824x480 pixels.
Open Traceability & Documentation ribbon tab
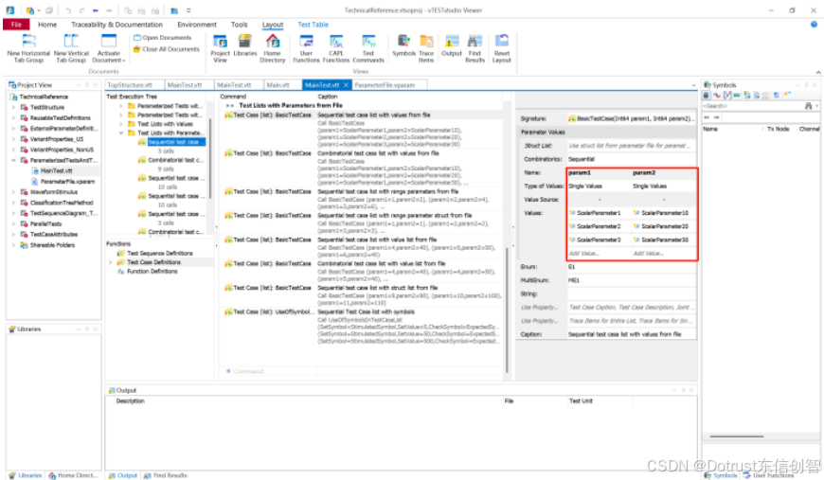click(x=116, y=25)
